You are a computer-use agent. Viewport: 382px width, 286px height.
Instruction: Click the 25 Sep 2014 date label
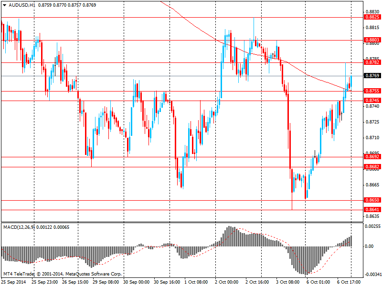click(x=13, y=282)
